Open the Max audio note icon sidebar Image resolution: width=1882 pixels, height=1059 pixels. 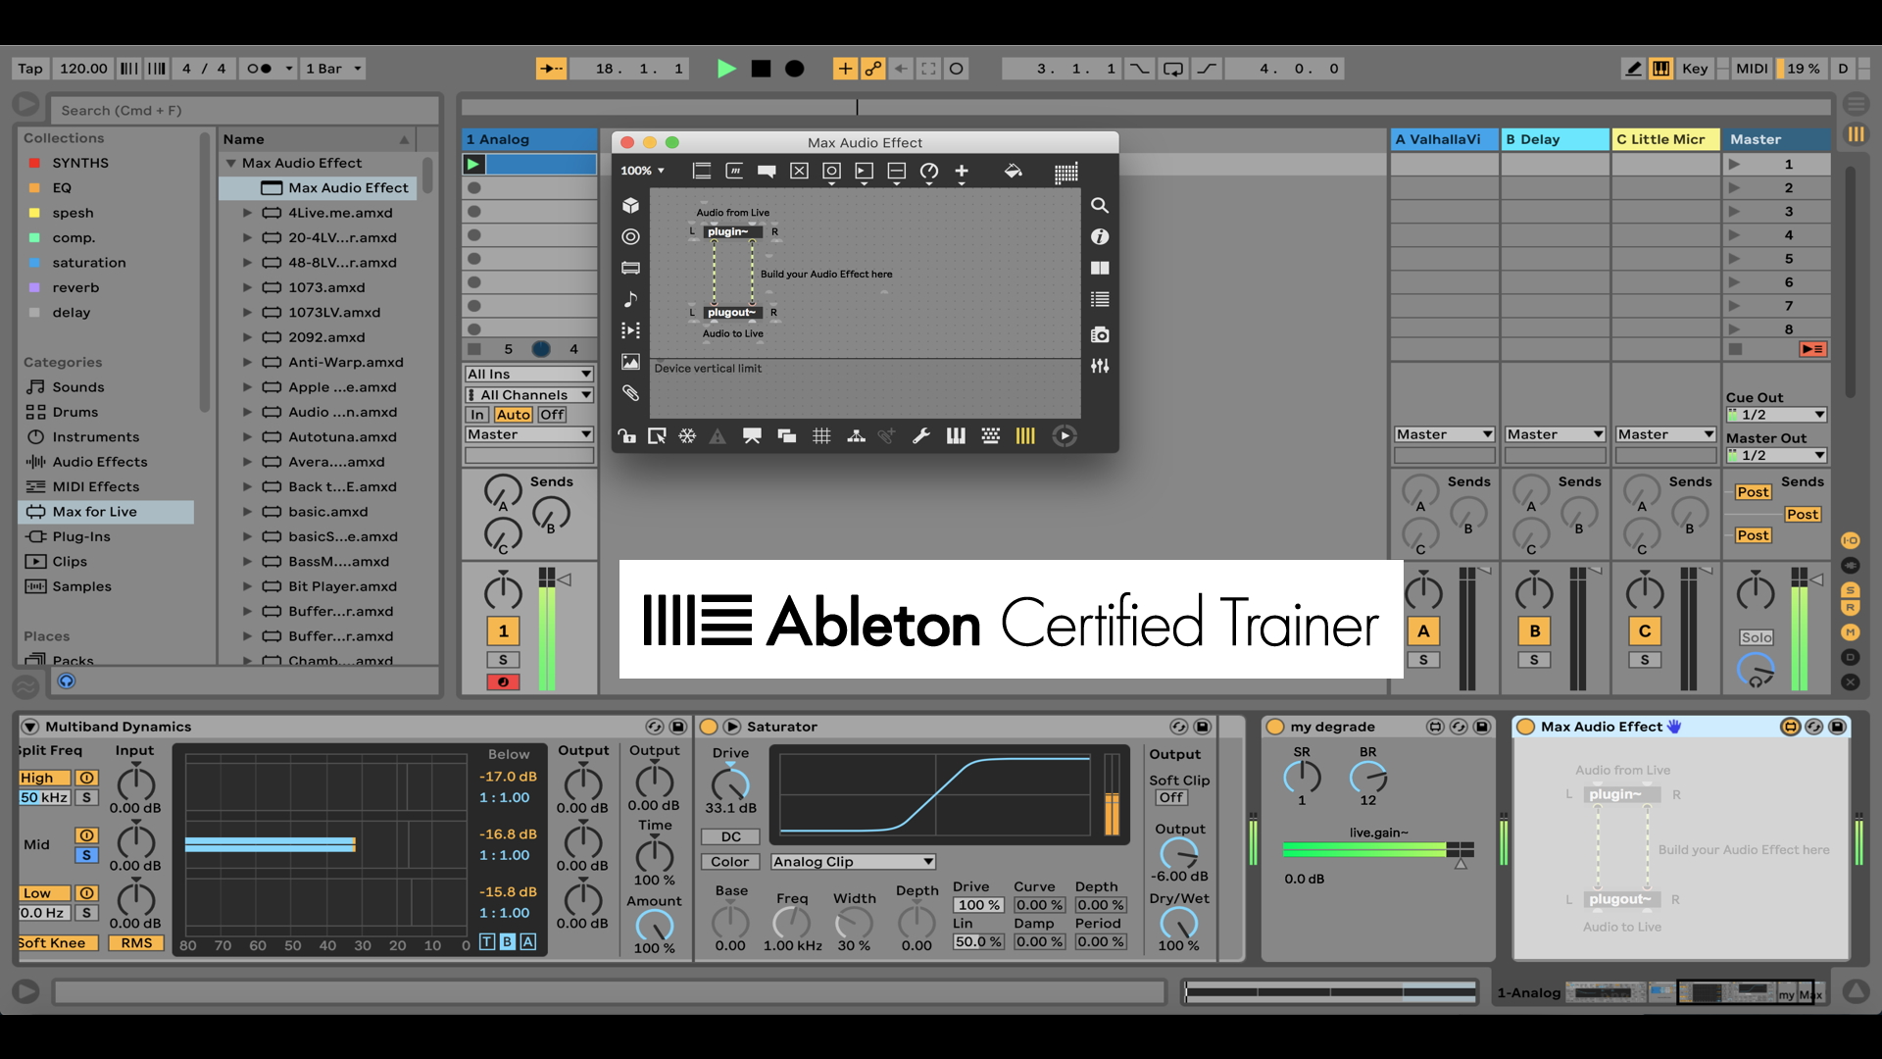tap(630, 299)
